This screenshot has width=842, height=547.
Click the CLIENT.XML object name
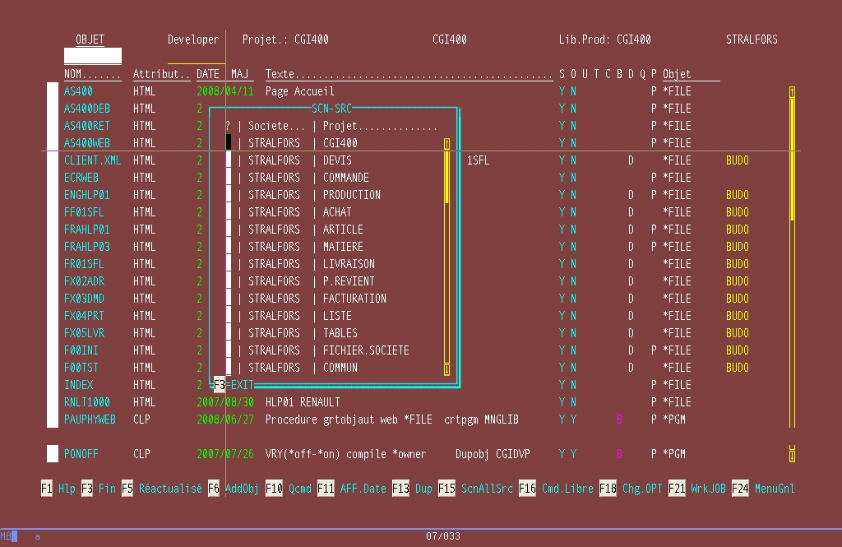pos(92,160)
